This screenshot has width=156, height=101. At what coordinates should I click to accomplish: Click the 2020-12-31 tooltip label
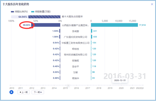(120, 81)
